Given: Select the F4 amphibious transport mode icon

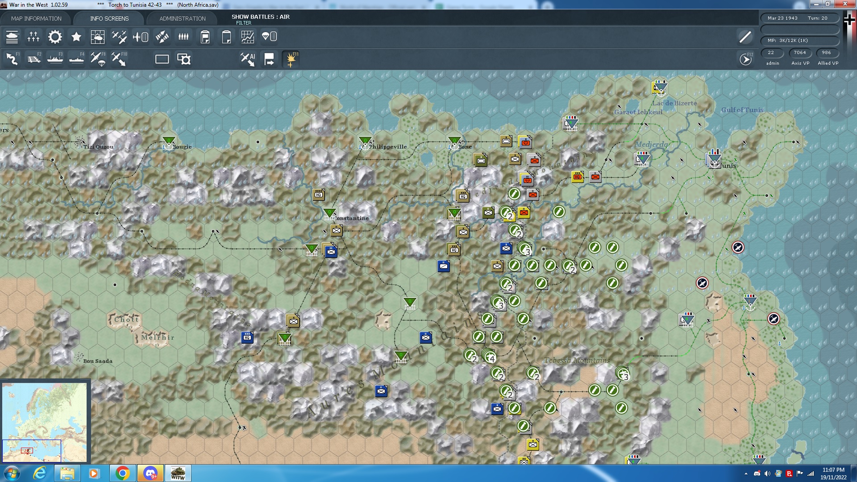Looking at the screenshot, I should tap(76, 58).
